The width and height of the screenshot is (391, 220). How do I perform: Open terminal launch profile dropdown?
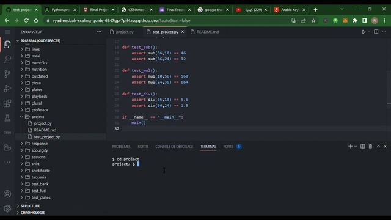tap(356, 147)
